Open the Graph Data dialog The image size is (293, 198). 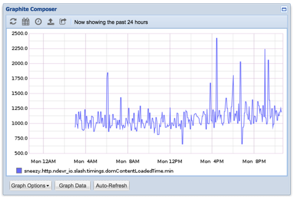[x=73, y=186]
